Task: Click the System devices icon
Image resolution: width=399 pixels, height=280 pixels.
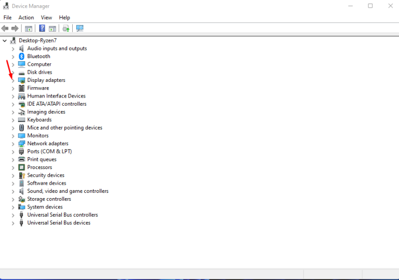Action: [22, 207]
